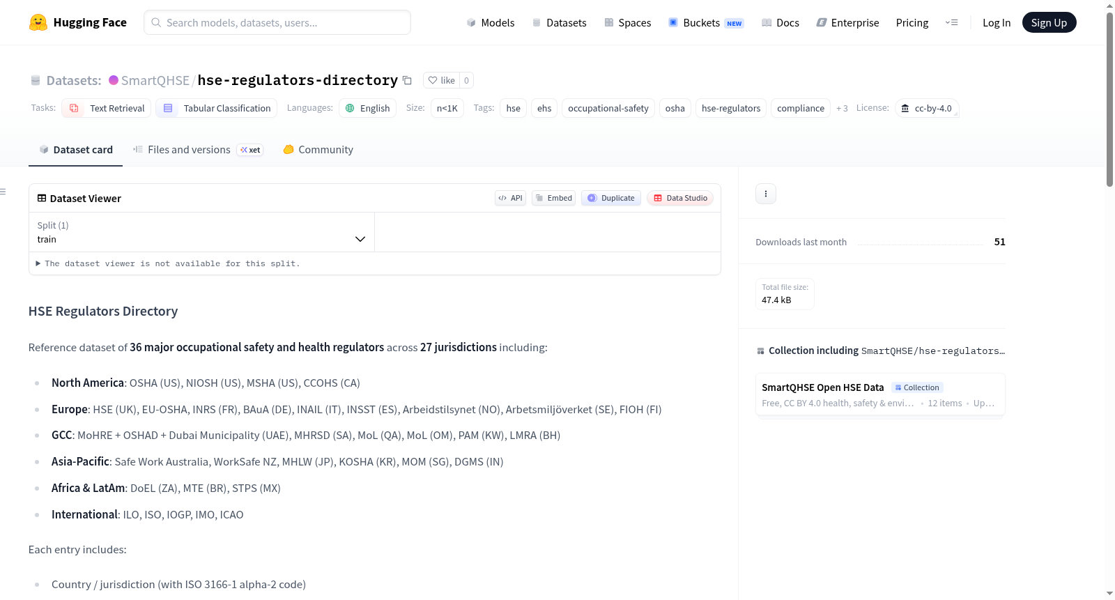
Task: Click the Embed button
Action: (553, 198)
